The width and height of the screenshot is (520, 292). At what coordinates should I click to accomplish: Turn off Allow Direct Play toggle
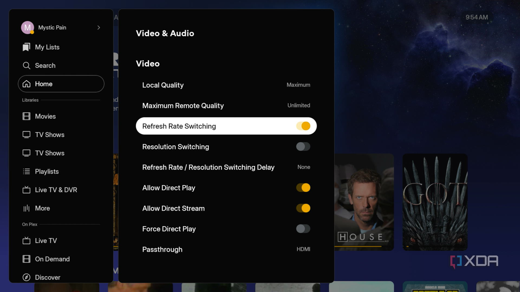(x=303, y=188)
